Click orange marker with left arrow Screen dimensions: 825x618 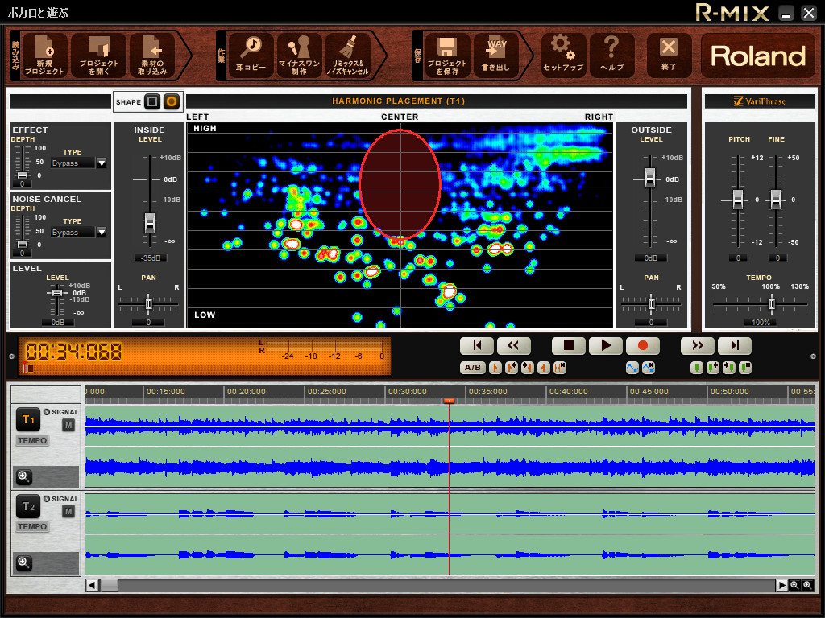(x=512, y=367)
